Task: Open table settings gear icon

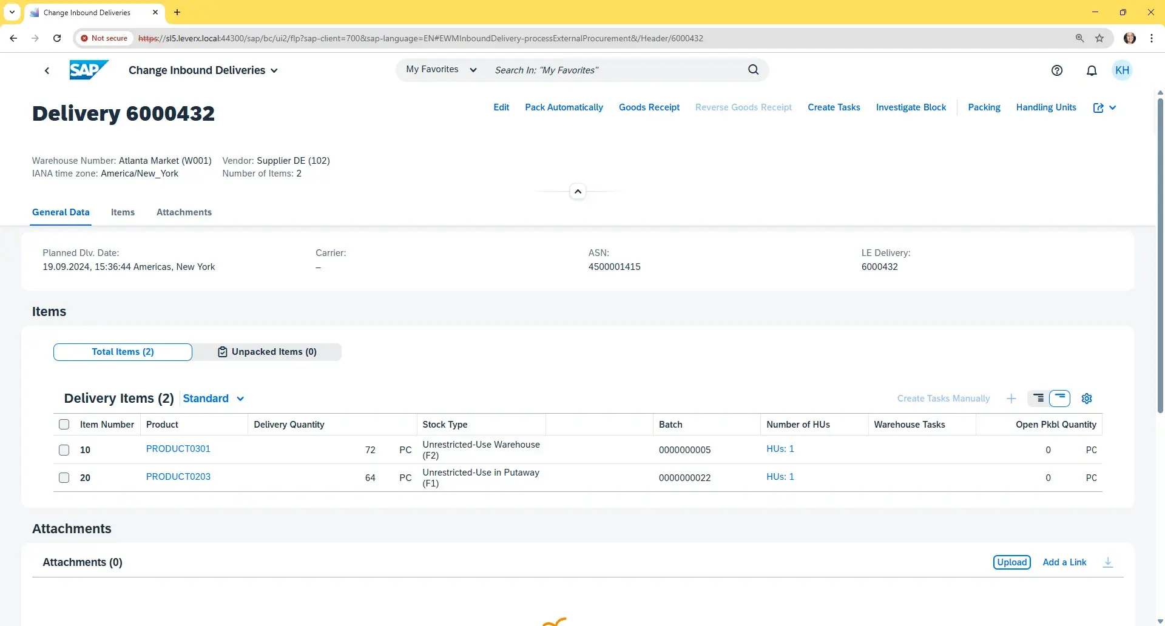Action: pos(1087,399)
